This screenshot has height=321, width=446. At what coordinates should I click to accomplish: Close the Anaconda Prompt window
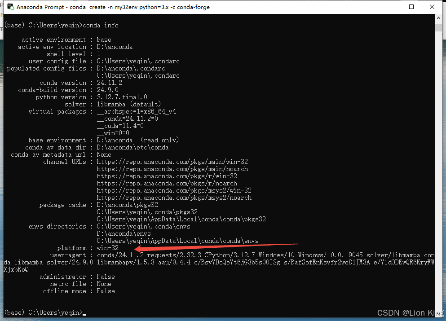pyautogui.click(x=432, y=7)
